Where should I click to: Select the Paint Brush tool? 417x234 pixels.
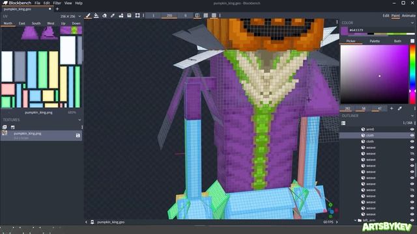(x=88, y=16)
